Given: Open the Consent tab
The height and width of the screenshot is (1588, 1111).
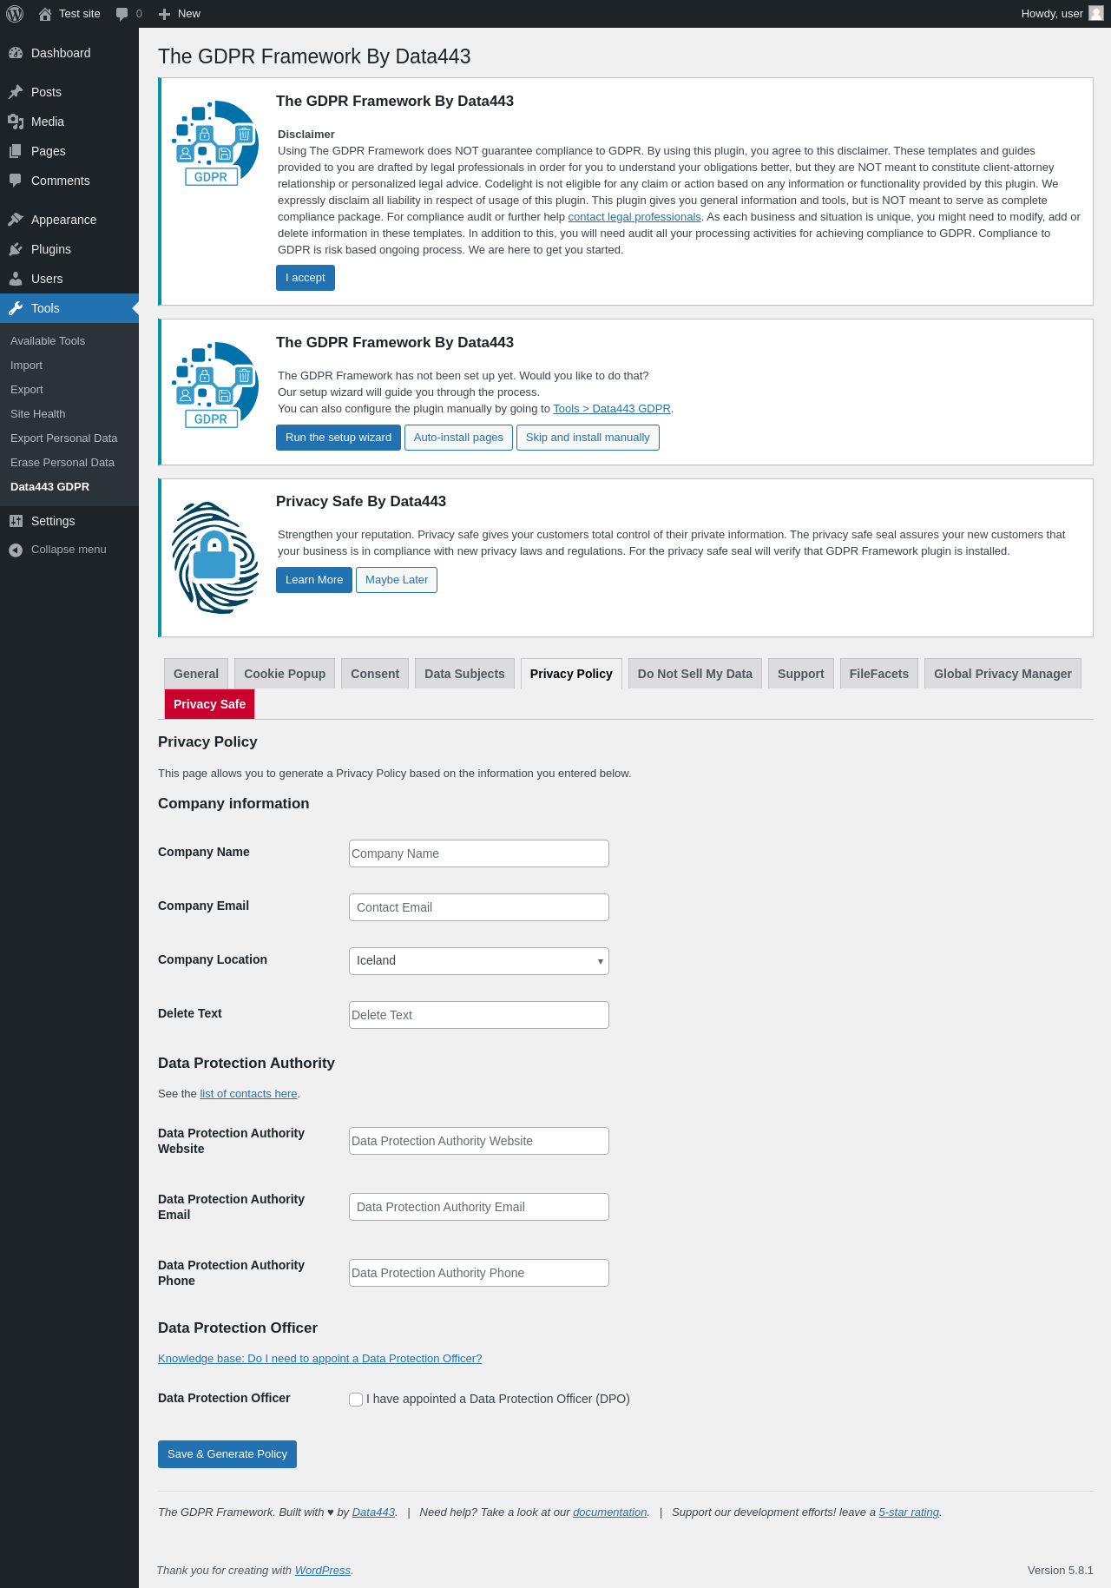Looking at the screenshot, I should pyautogui.click(x=375, y=674).
